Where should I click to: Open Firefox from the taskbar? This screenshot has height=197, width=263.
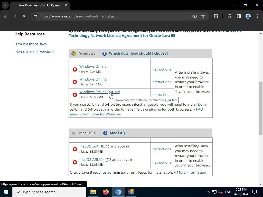click(106, 192)
